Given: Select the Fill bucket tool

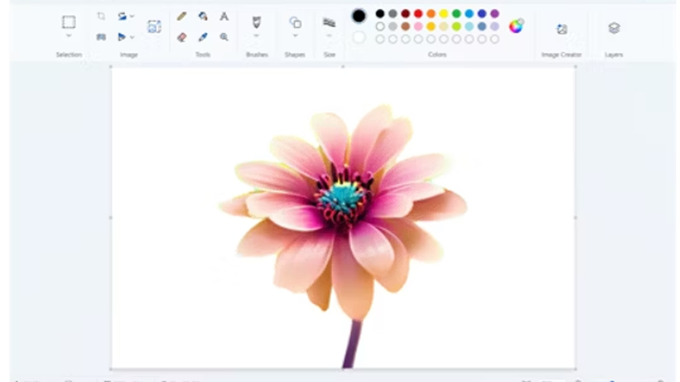Looking at the screenshot, I should click(203, 16).
